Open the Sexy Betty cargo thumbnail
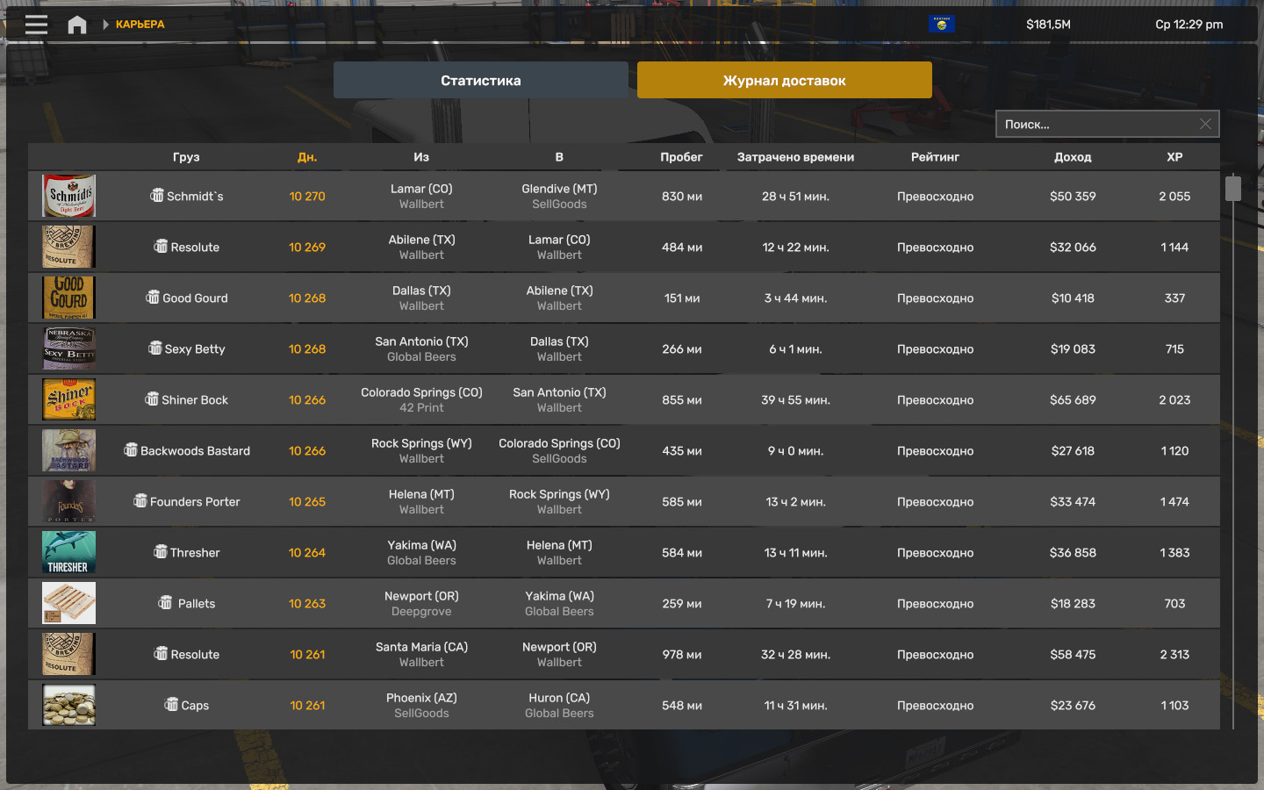The height and width of the screenshot is (790, 1264). [69, 348]
